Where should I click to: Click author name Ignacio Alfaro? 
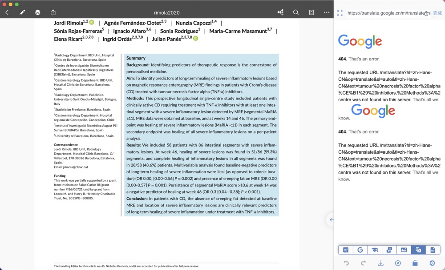129,31
